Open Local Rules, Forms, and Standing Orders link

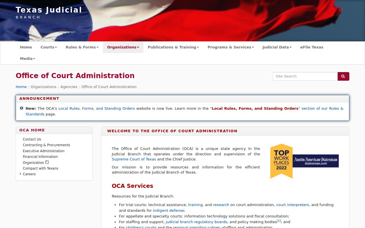97,109
